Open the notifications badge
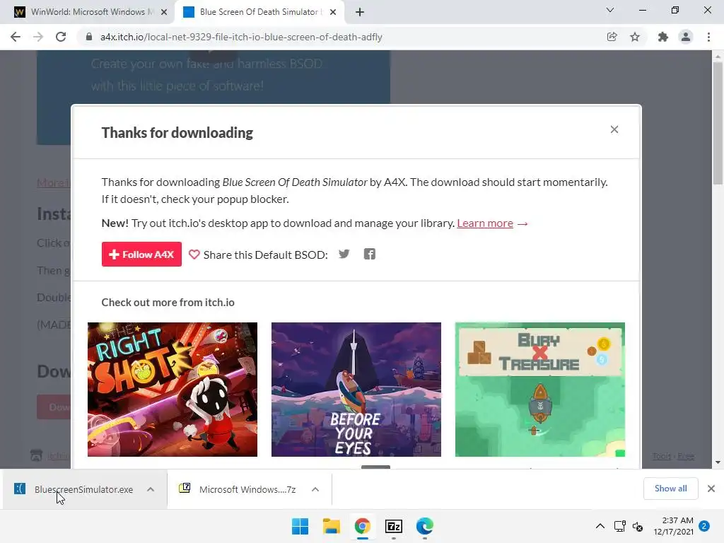 pos(704,526)
